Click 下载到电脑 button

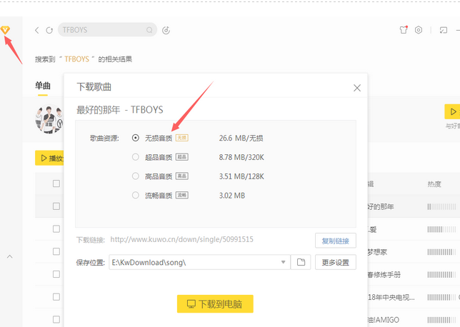[215, 304]
